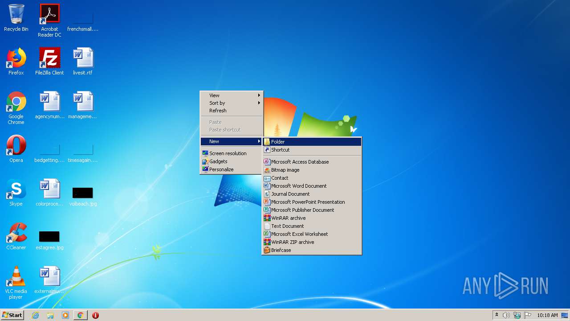Select the frenchsmall file icon
The image size is (570, 321).
83,21
